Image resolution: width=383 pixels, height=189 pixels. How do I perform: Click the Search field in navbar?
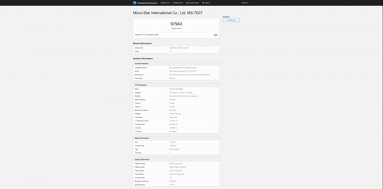(x=207, y=3)
